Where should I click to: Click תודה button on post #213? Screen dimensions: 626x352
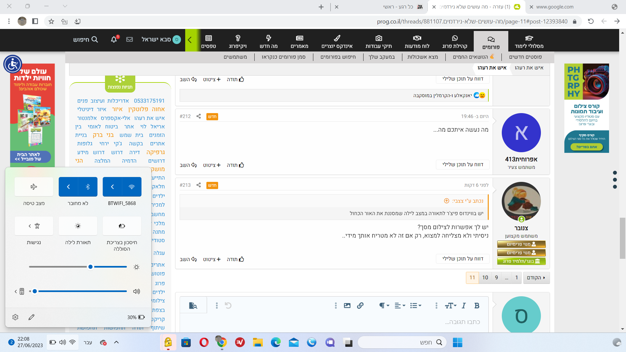[235, 259]
